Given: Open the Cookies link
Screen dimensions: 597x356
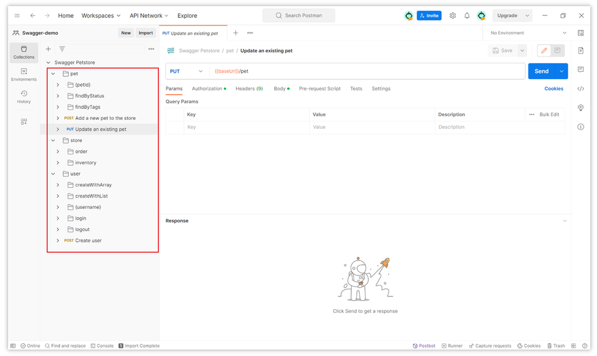Looking at the screenshot, I should point(553,89).
